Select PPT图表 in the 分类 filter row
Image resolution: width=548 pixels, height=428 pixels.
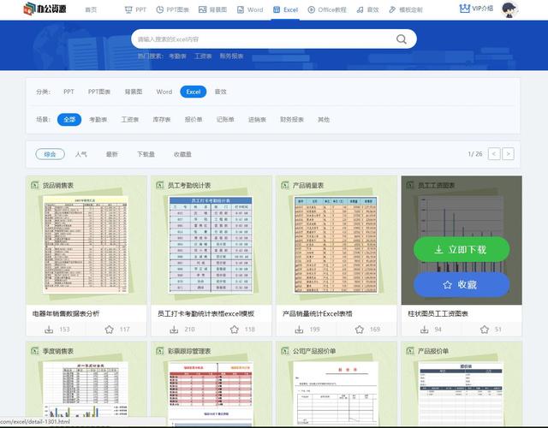(99, 92)
